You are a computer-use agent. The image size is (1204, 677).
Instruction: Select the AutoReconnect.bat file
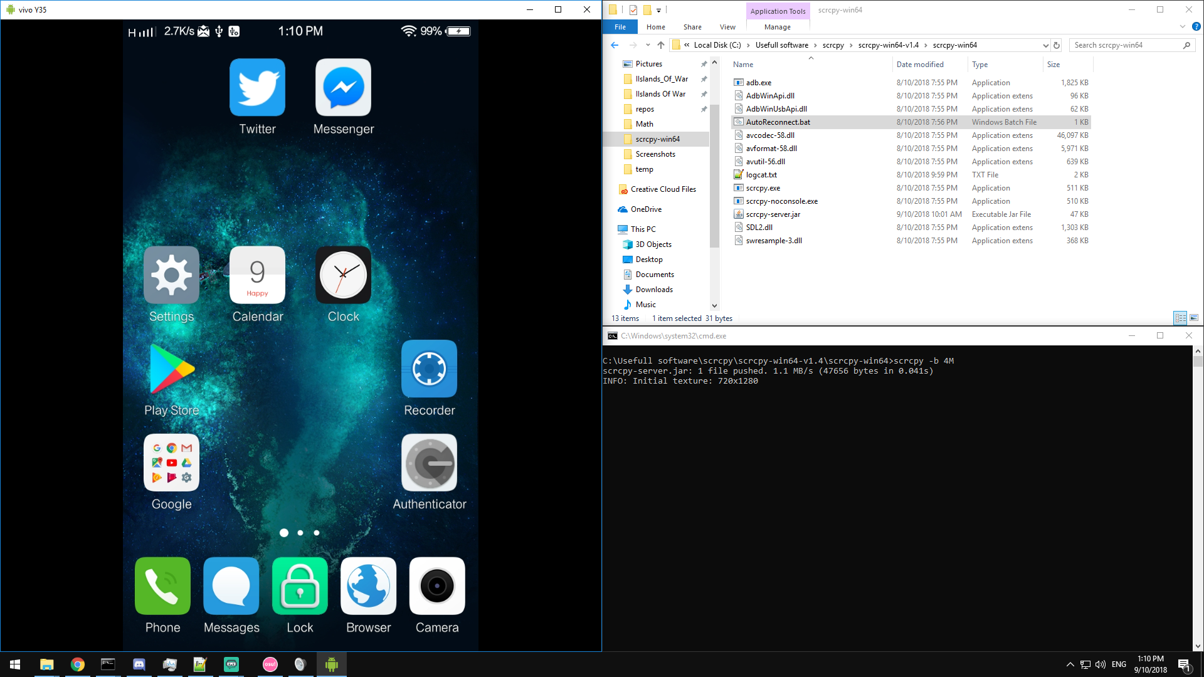click(x=911, y=122)
